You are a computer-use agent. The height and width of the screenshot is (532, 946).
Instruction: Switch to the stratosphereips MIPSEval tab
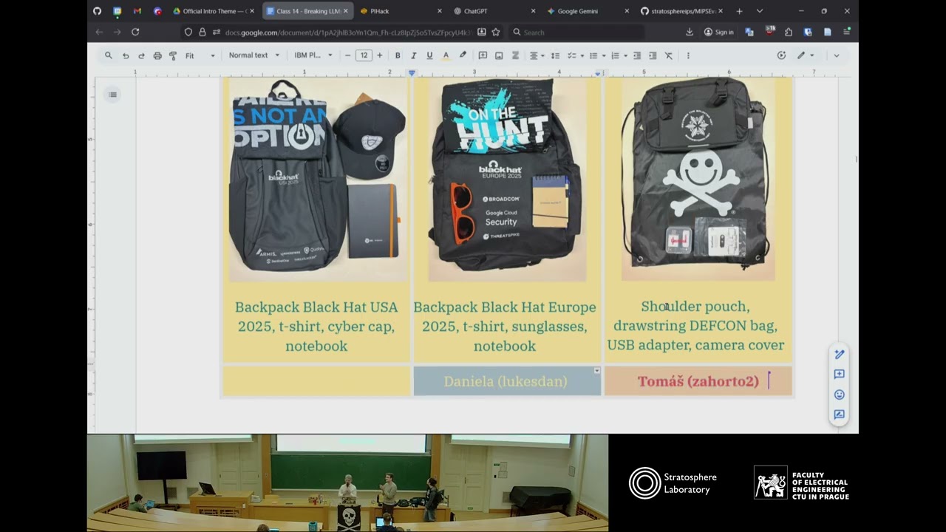681,11
